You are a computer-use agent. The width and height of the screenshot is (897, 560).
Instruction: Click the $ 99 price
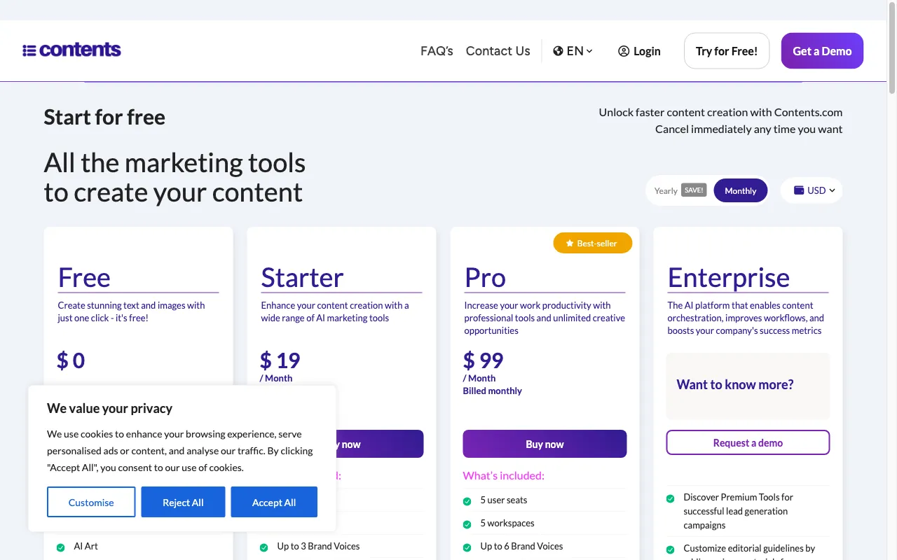484,360
